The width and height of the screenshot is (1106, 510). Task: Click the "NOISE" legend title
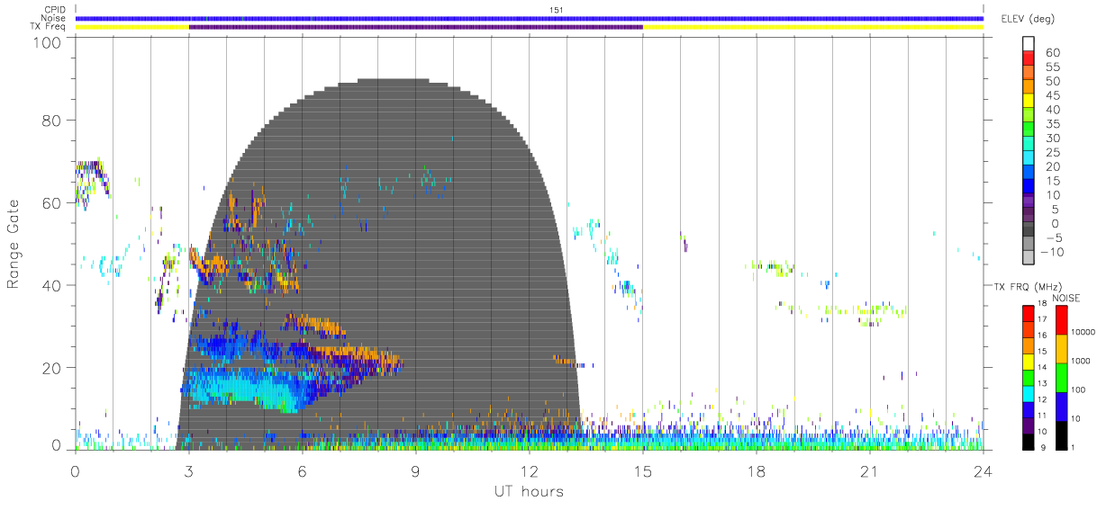point(1065,298)
